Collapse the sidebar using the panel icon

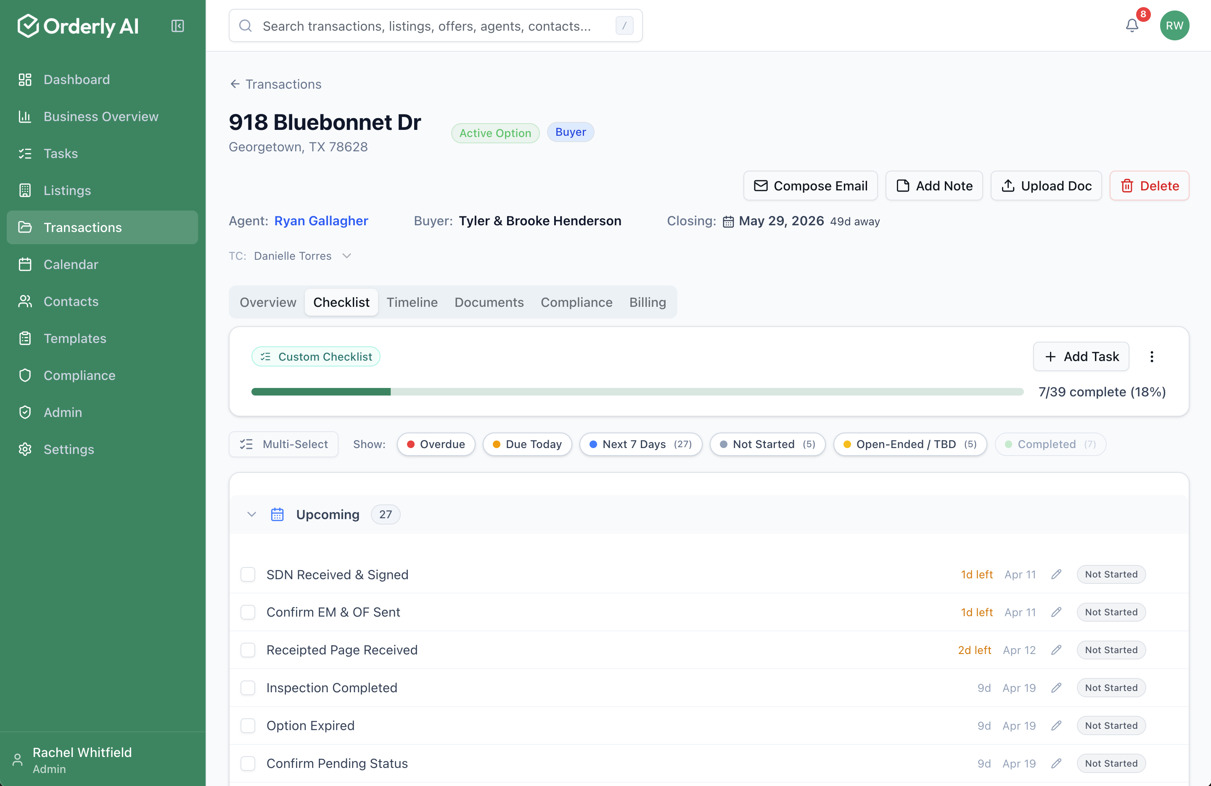(x=177, y=26)
